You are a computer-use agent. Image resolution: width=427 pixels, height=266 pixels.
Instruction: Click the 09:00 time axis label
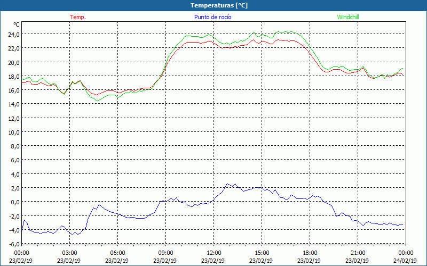[165, 253]
